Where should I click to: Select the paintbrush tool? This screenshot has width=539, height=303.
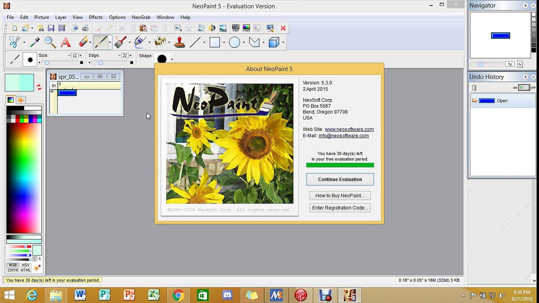tap(100, 42)
